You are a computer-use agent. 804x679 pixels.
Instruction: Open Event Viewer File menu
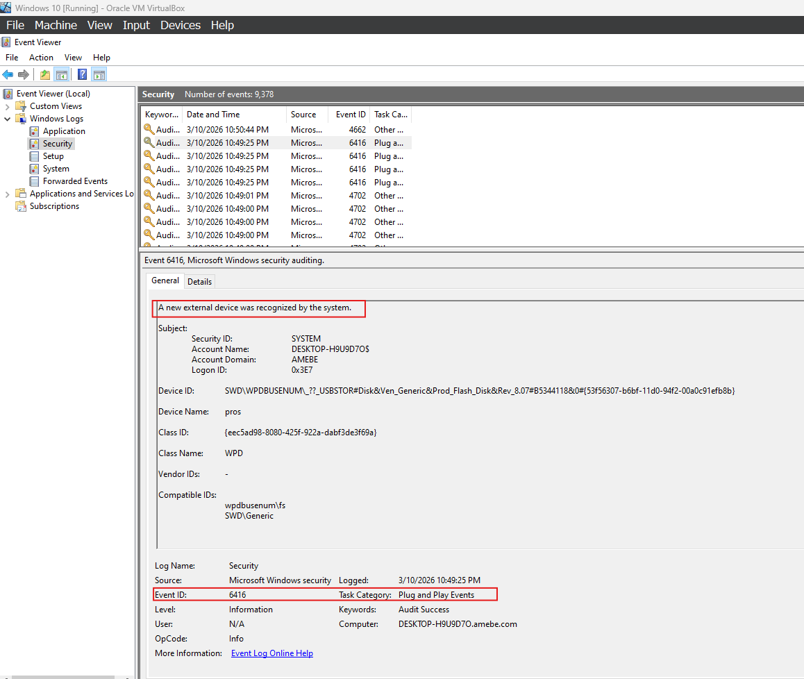[x=12, y=58]
